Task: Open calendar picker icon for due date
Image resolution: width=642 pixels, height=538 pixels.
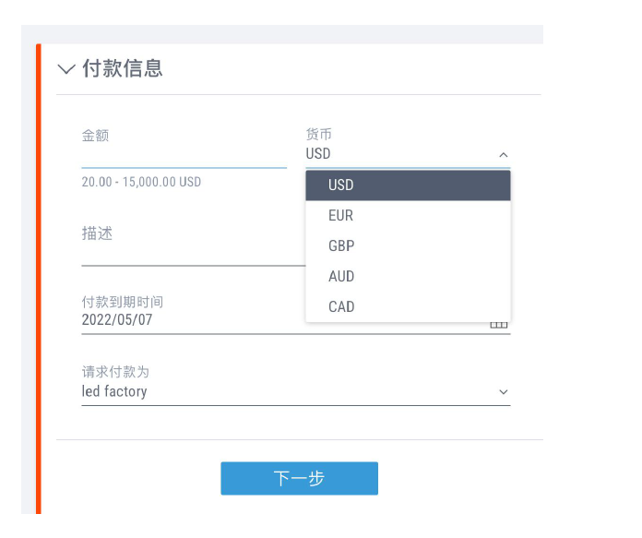Action: pyautogui.click(x=499, y=325)
